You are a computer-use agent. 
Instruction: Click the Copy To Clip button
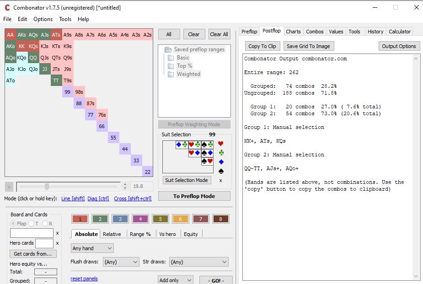coord(262,46)
